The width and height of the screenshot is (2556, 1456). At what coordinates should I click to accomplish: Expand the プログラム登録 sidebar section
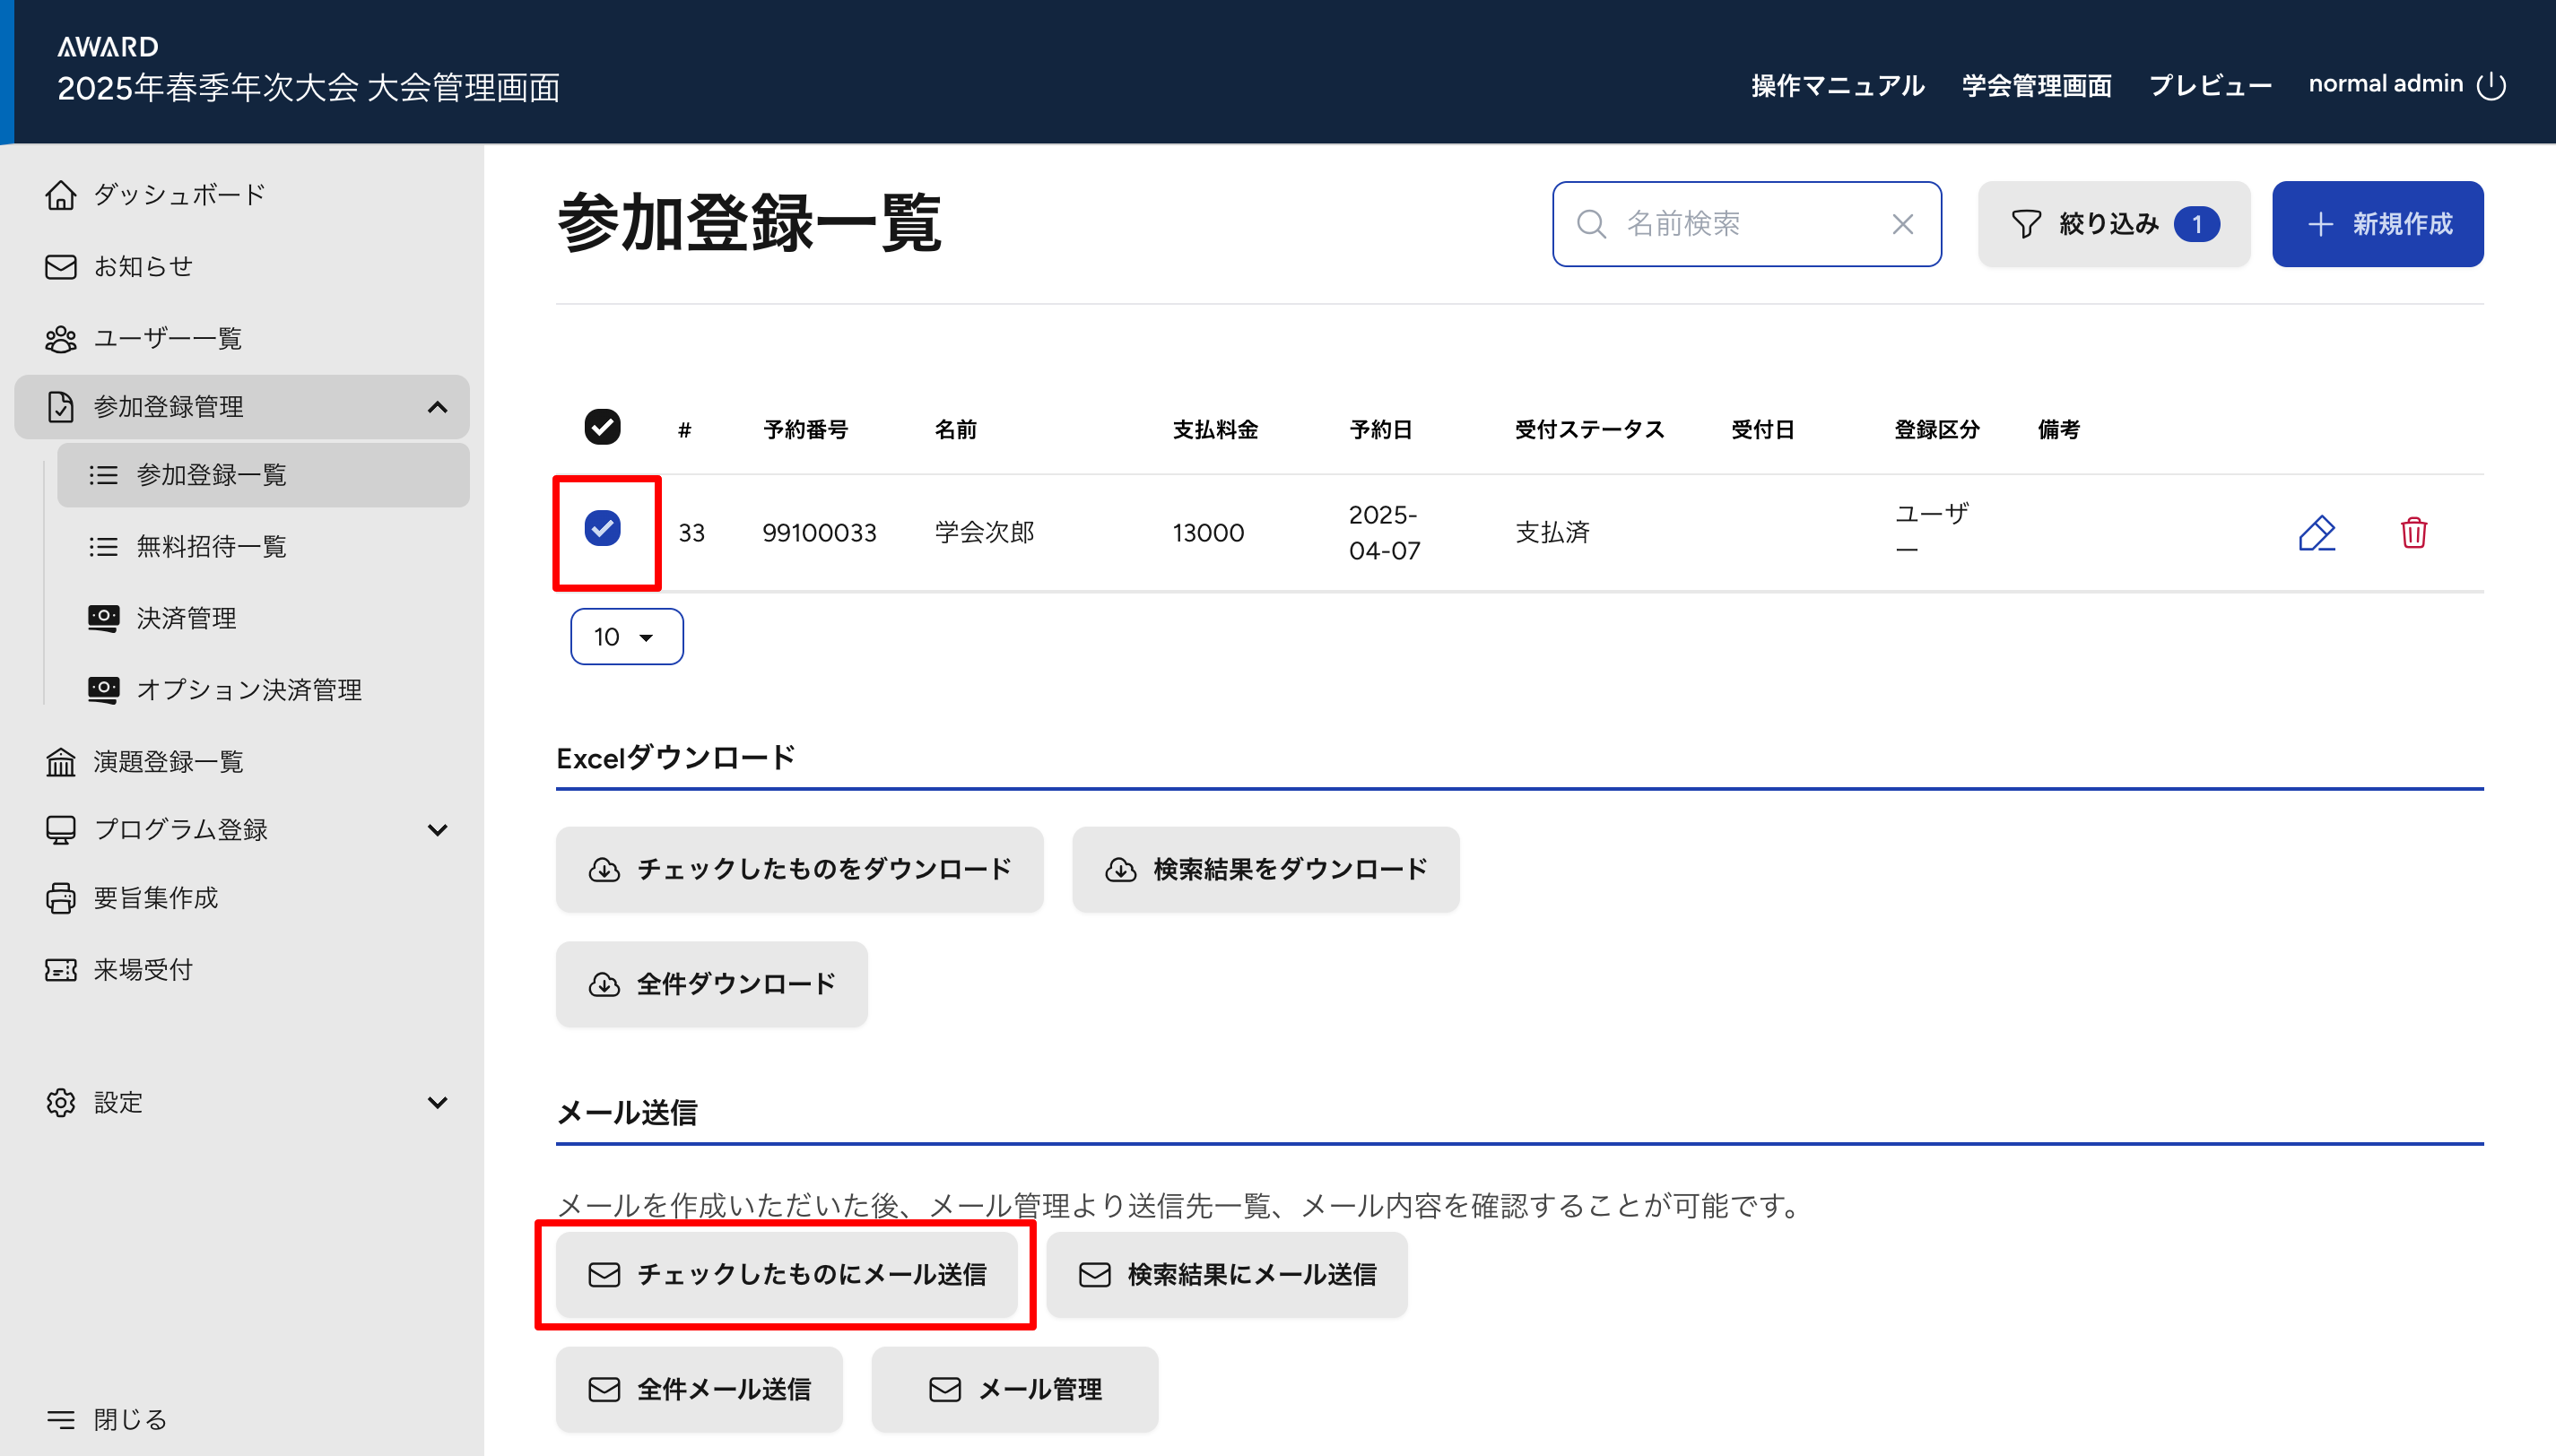tap(437, 830)
